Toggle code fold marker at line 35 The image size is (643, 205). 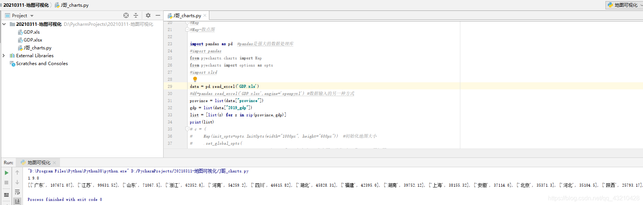pos(187,129)
